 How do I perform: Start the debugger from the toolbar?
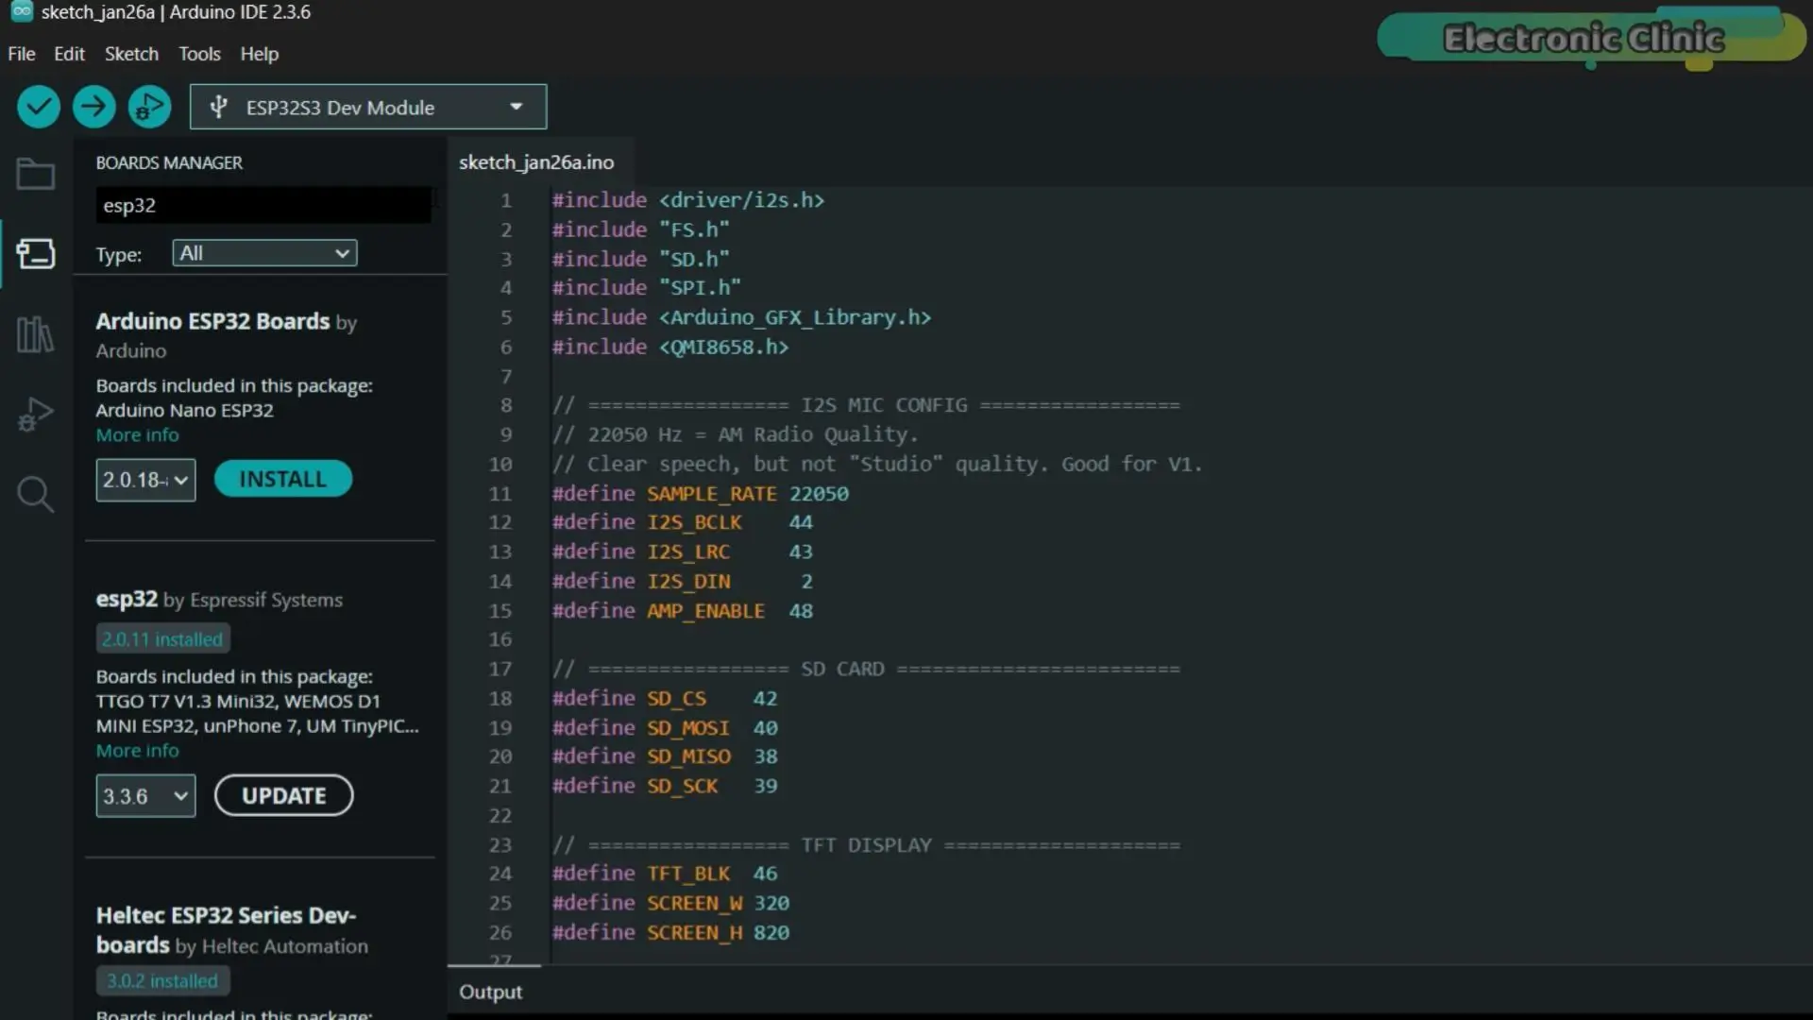click(149, 107)
